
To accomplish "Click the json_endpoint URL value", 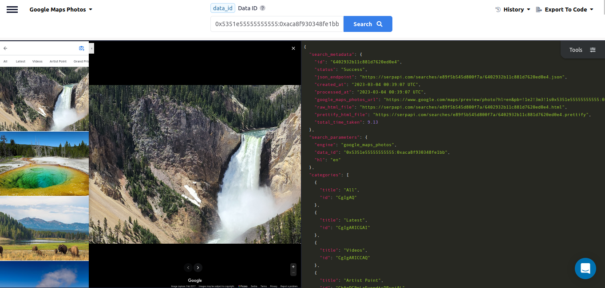I will (x=462, y=77).
